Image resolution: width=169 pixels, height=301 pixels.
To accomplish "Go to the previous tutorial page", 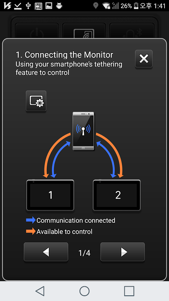I will 46,252.
